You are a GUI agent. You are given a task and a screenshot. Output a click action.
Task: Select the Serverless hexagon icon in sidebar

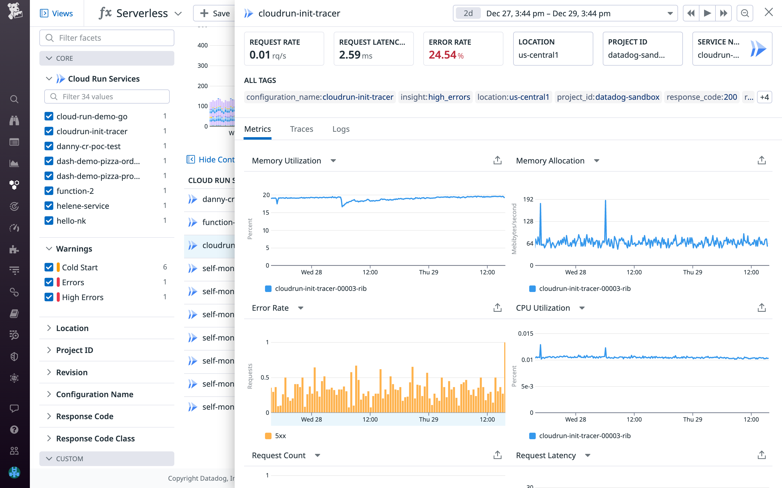coord(14,185)
